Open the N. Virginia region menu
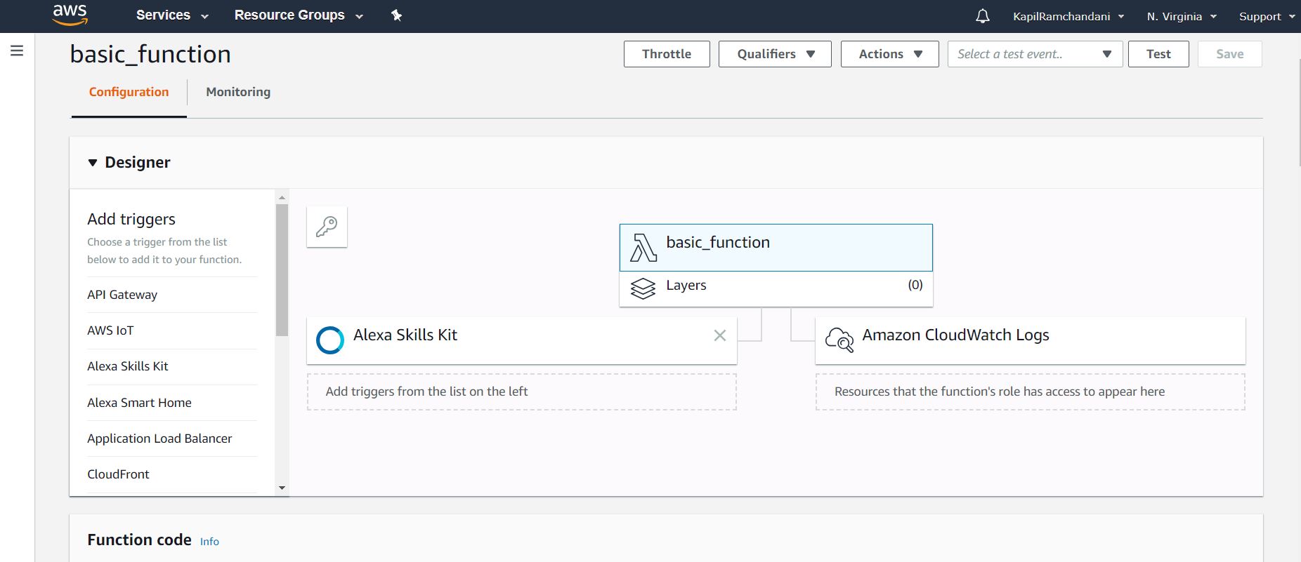The height and width of the screenshot is (562, 1301). pos(1182,16)
